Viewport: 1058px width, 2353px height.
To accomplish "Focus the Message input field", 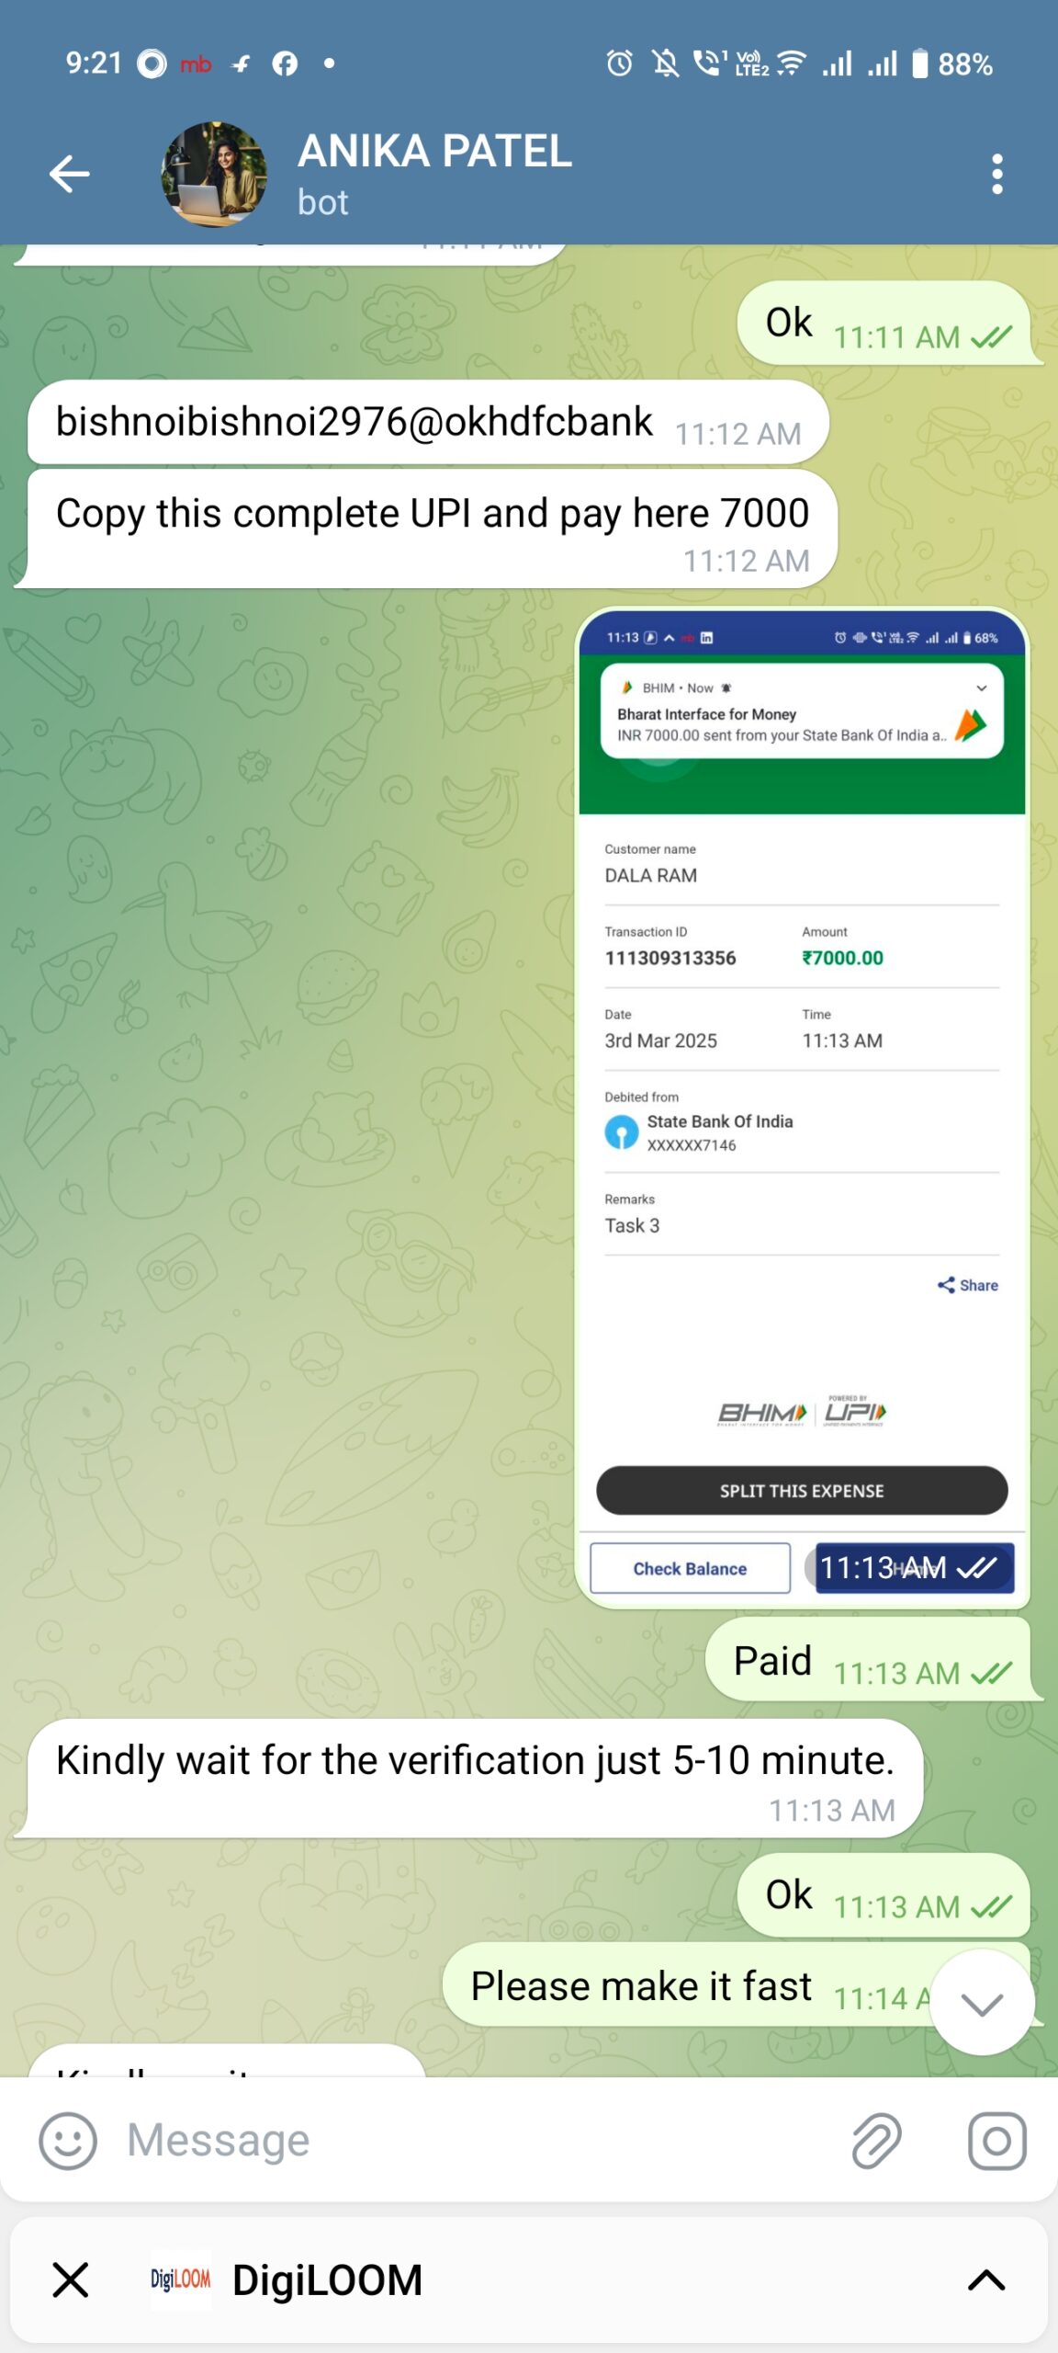I will coord(478,2141).
